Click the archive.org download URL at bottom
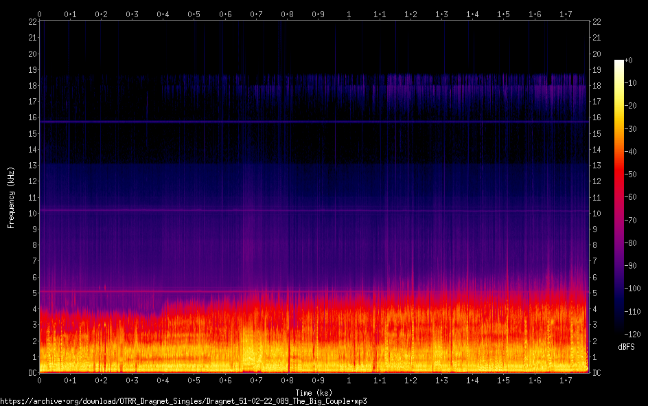 tap(183, 401)
